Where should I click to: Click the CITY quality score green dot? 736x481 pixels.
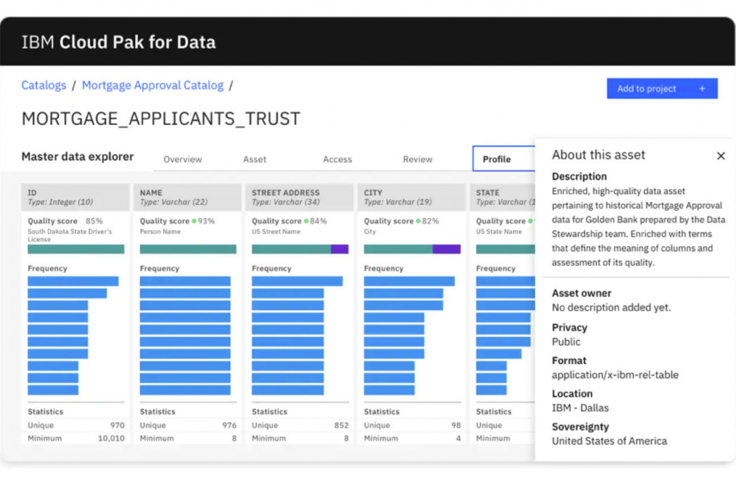(x=418, y=221)
